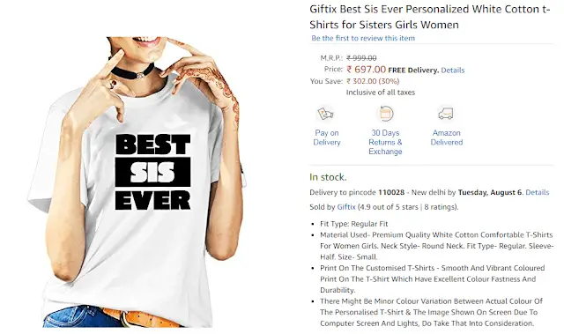Open the Amazon Delivered link
Viewport: 564px width, 334px height.
point(447,137)
